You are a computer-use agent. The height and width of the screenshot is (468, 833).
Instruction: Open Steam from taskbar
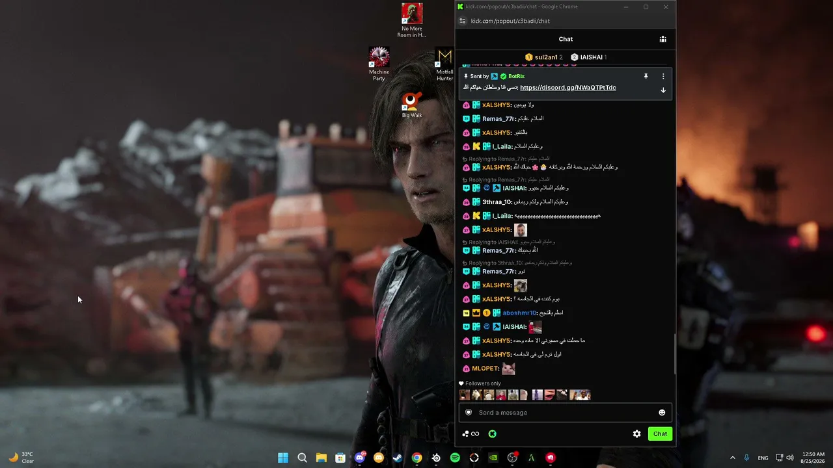[x=397, y=458]
